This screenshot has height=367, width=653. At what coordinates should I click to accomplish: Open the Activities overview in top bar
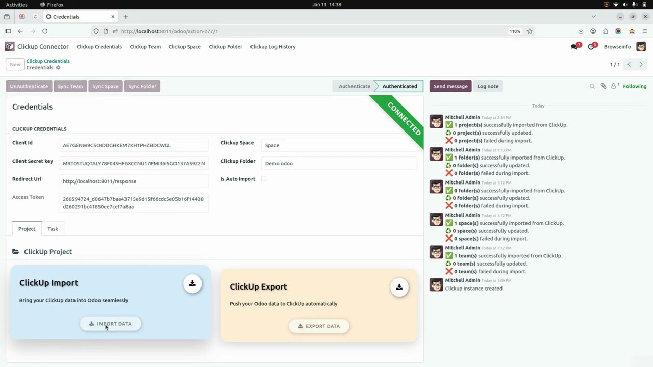click(x=17, y=5)
